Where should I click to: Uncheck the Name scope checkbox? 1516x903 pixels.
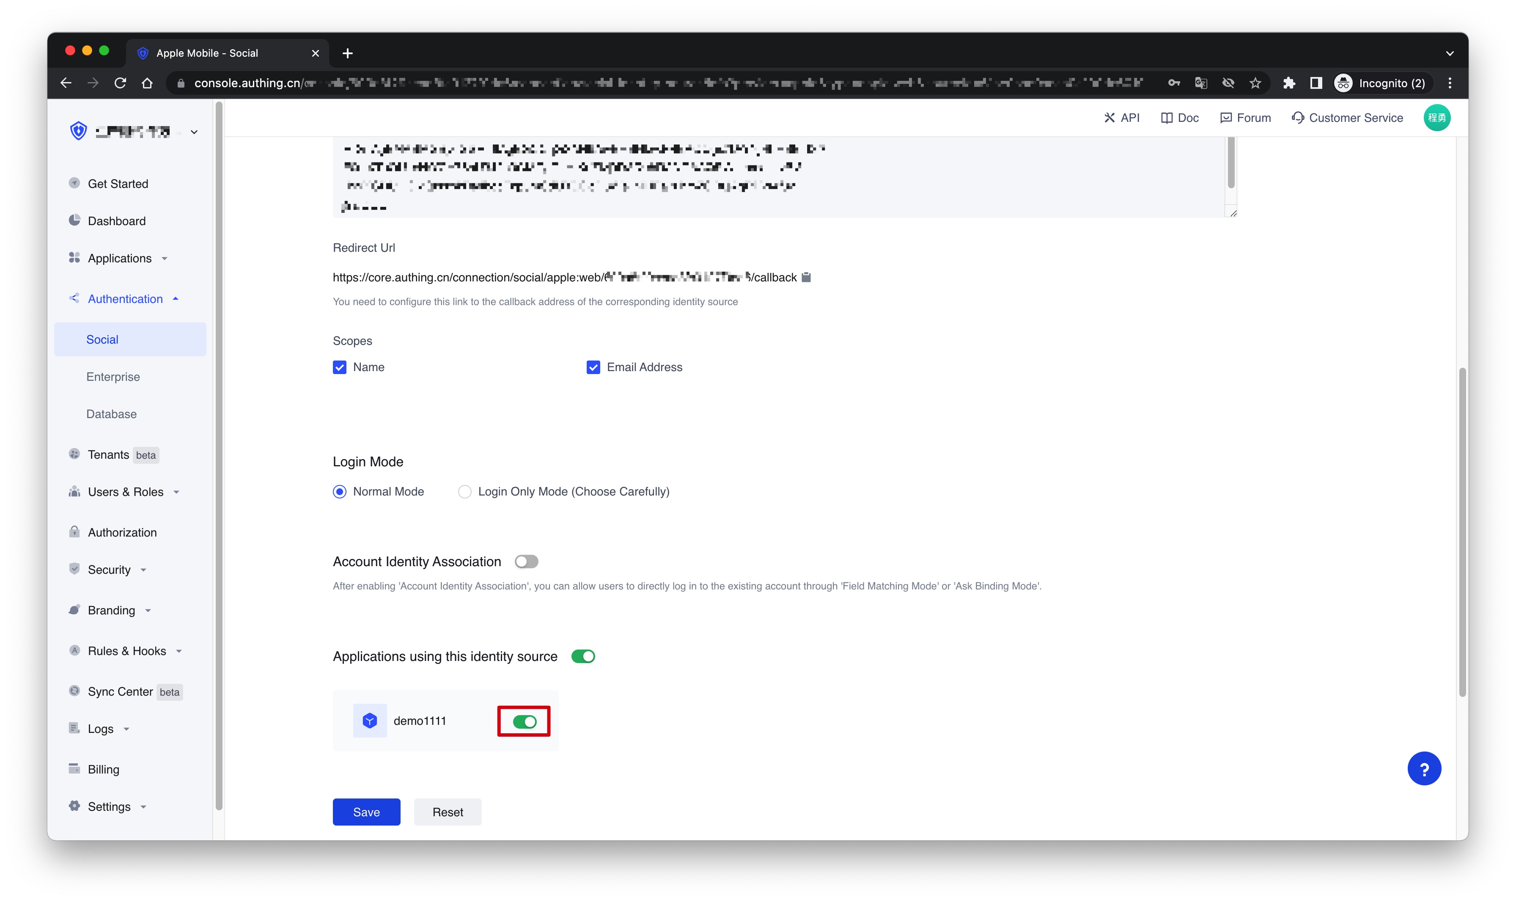[339, 368]
